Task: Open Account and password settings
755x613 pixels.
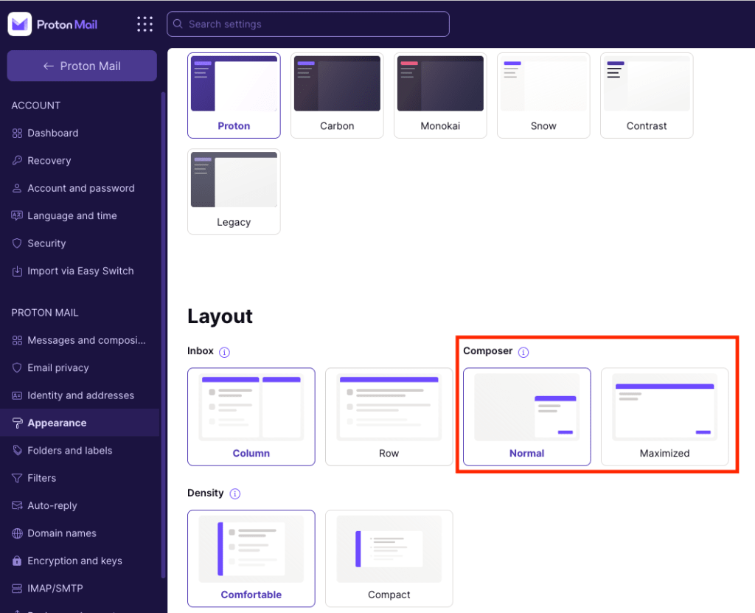Action: pyautogui.click(x=80, y=188)
